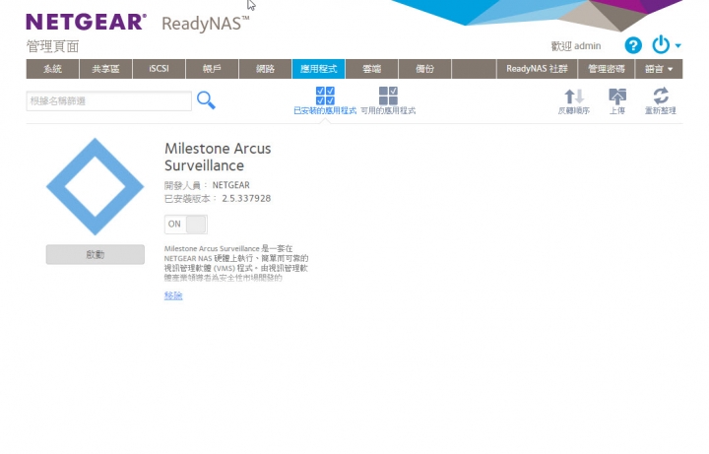
Task: Open the 共享區 tab
Action: 105,69
